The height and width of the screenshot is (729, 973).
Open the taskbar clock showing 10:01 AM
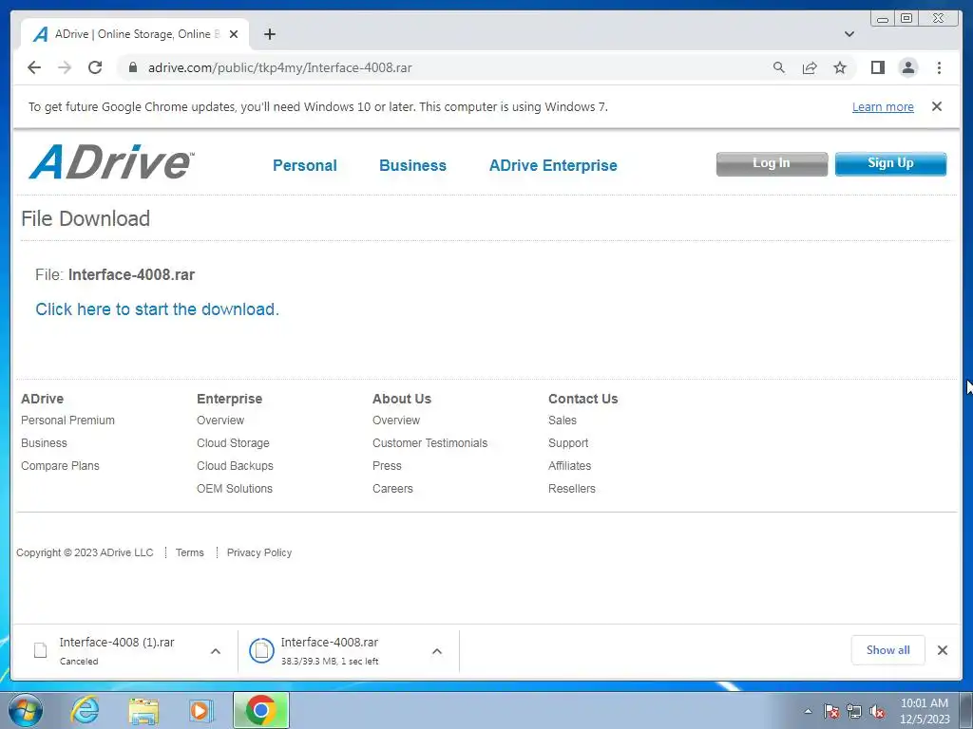924,711
